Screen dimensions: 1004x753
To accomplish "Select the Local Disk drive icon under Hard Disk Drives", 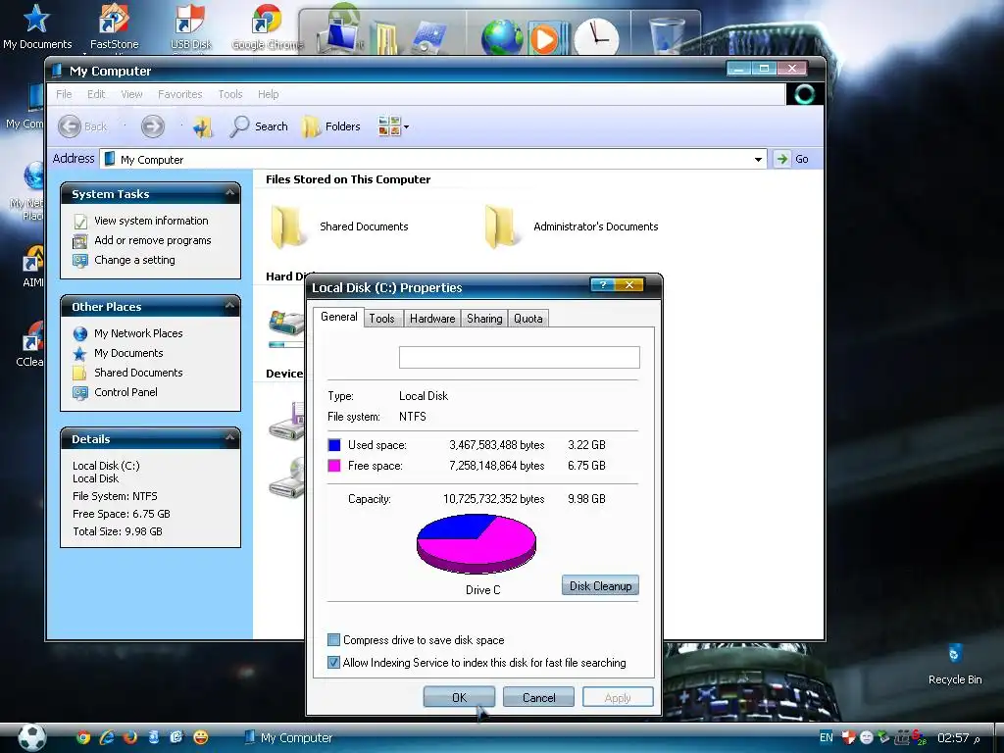I will 286,323.
